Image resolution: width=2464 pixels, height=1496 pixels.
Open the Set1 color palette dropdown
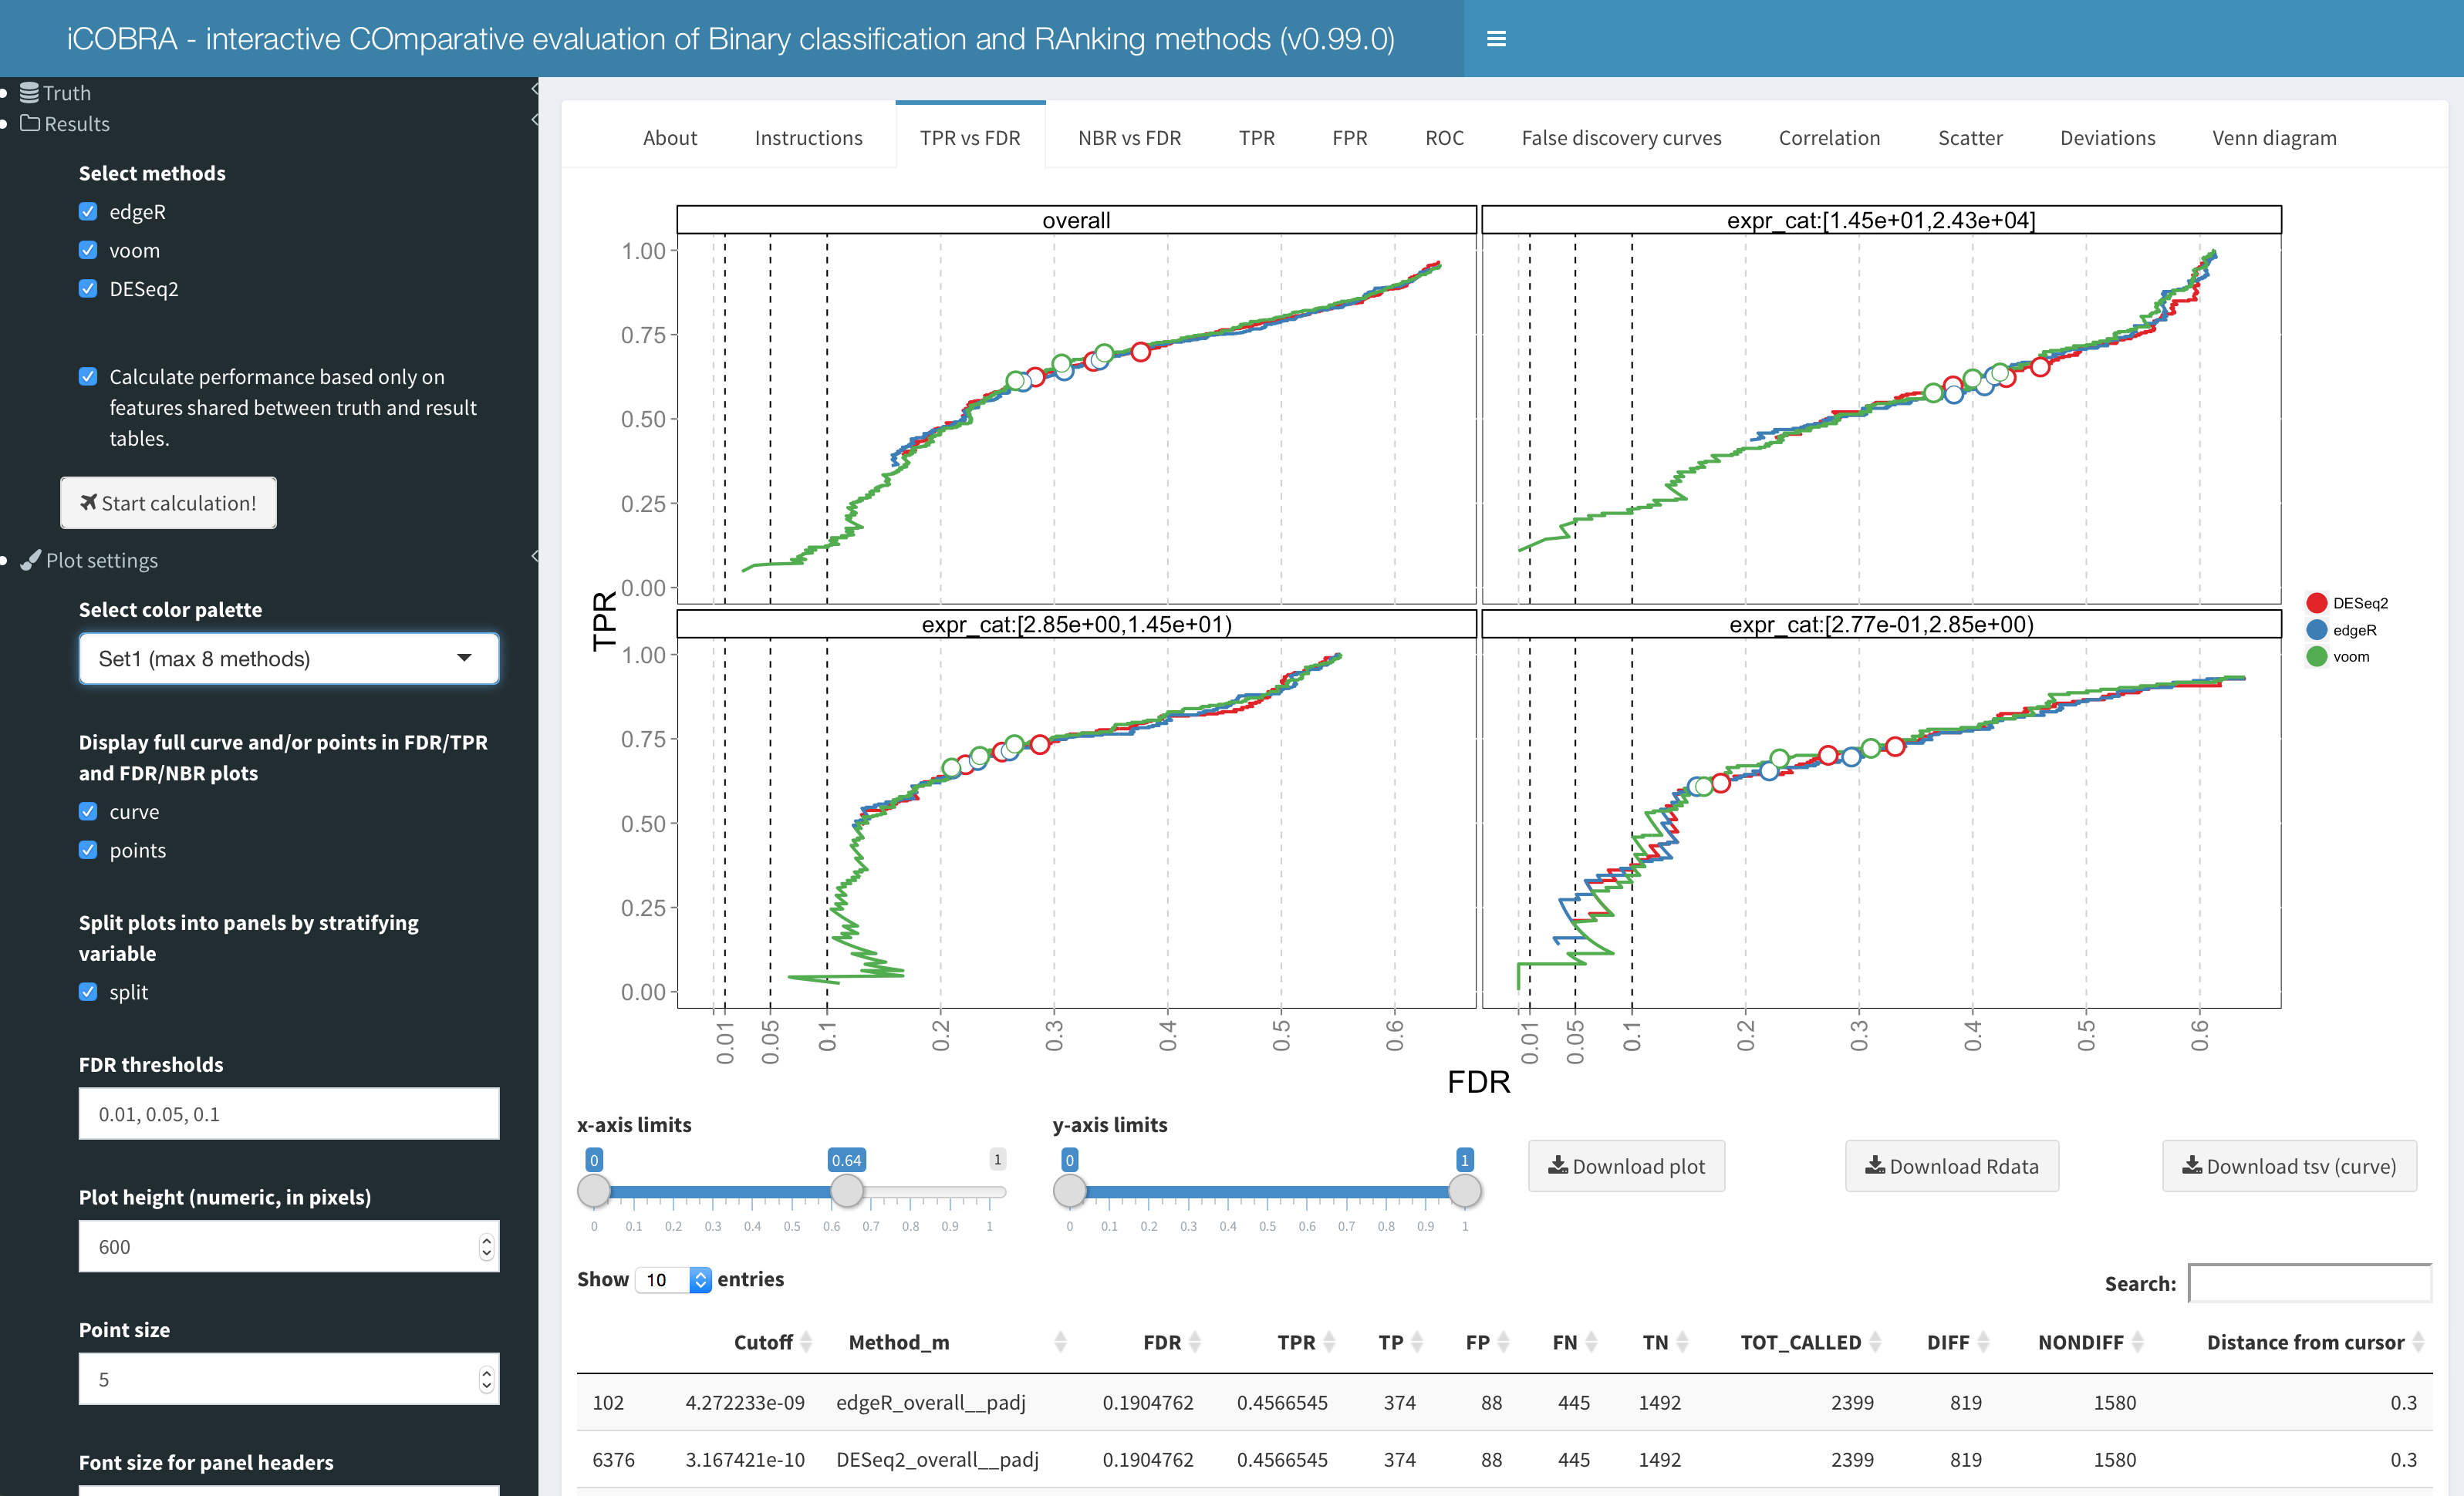pyautogui.click(x=288, y=659)
